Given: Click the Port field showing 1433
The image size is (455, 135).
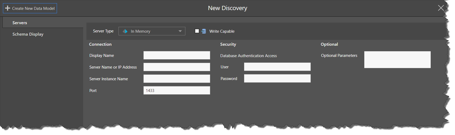Looking at the screenshot, I should pyautogui.click(x=177, y=90).
